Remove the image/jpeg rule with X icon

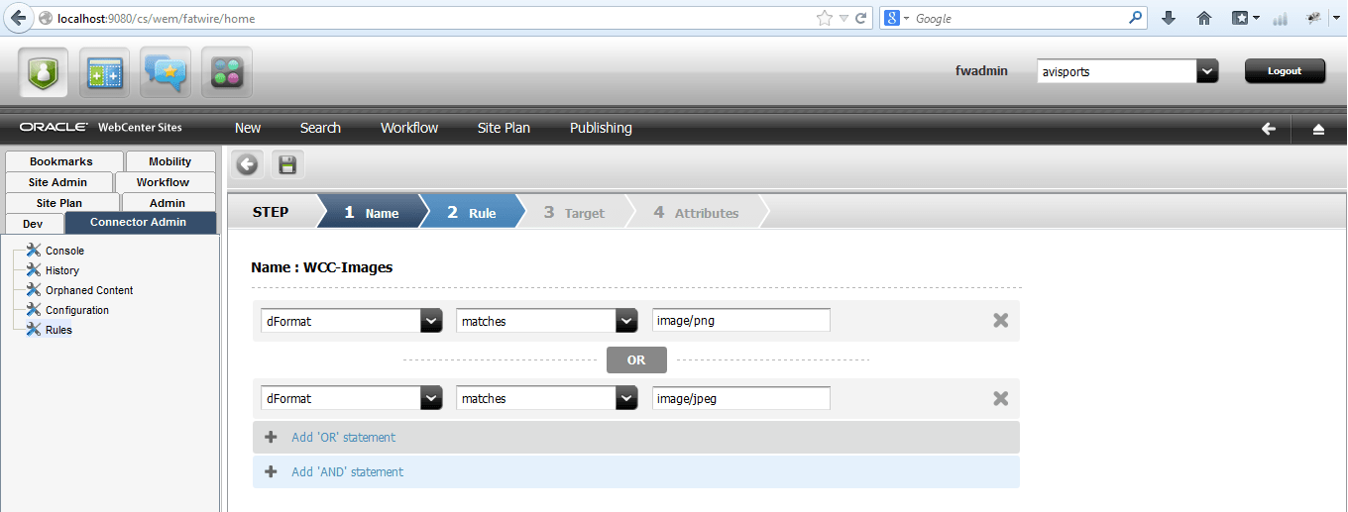coord(1000,398)
